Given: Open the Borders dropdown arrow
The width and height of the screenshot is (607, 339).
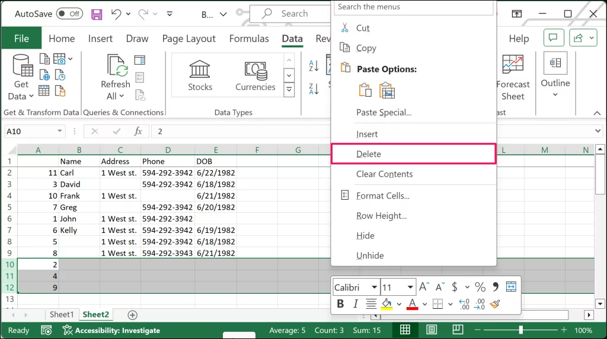Looking at the screenshot, I should click(451, 304).
